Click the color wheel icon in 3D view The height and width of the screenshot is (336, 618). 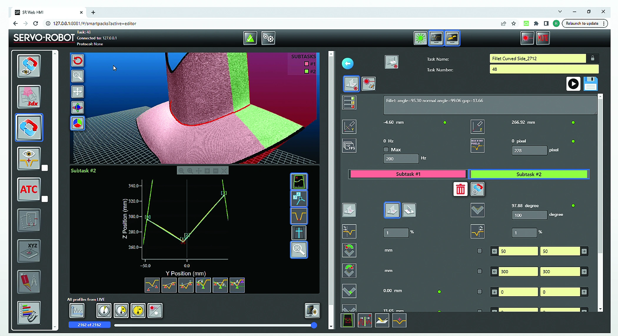78,123
